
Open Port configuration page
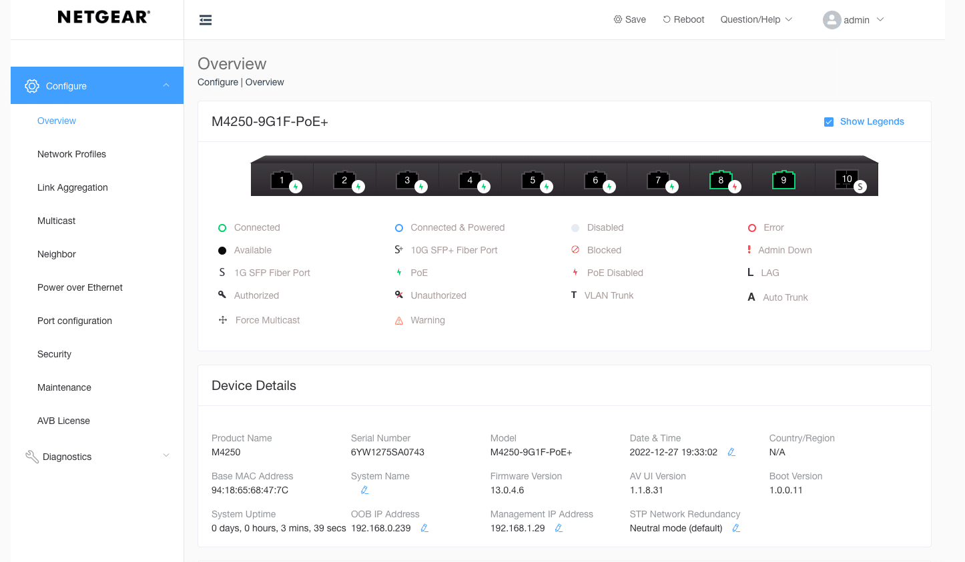point(75,321)
